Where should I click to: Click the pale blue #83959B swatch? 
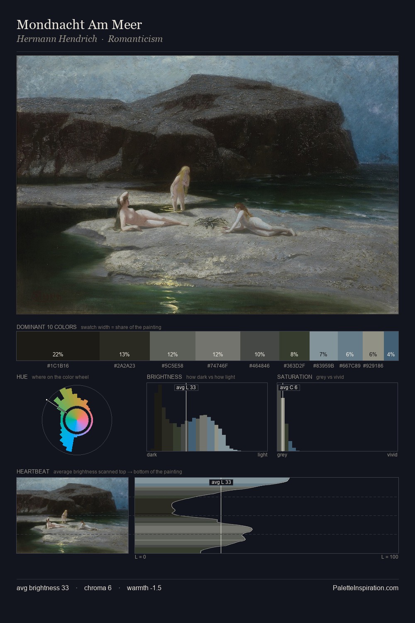(324, 346)
